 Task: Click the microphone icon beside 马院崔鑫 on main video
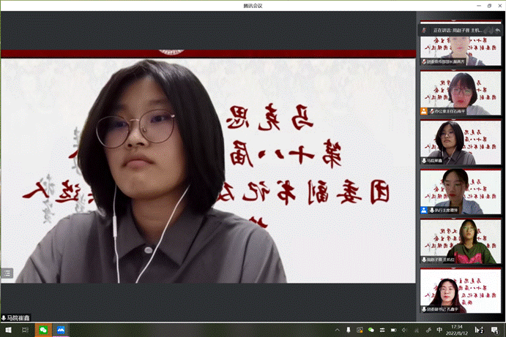[x=4, y=318]
